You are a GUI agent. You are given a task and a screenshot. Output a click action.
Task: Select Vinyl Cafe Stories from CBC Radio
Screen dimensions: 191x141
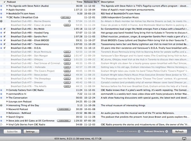click(95, 125)
